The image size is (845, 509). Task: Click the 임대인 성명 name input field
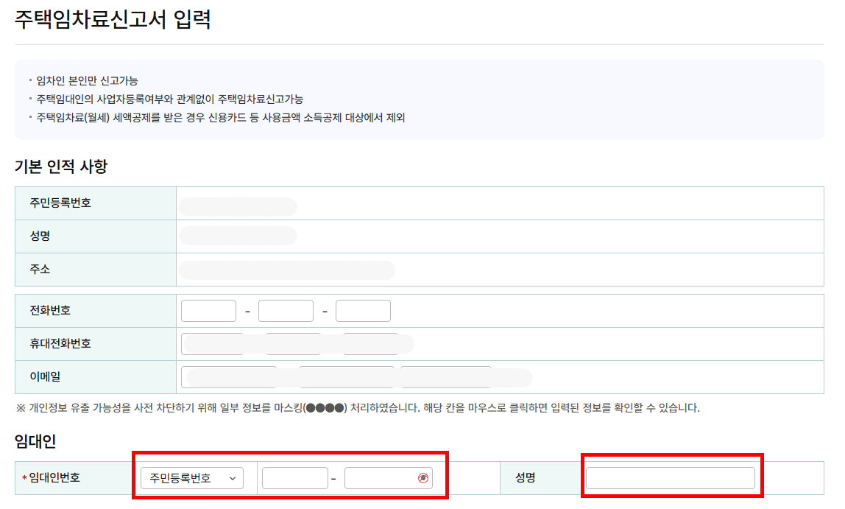coord(671,477)
